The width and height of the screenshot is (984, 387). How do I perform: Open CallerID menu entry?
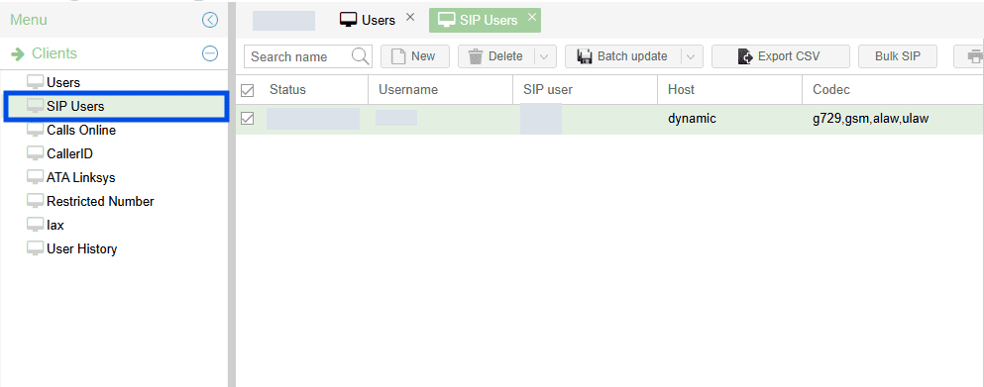click(x=69, y=153)
